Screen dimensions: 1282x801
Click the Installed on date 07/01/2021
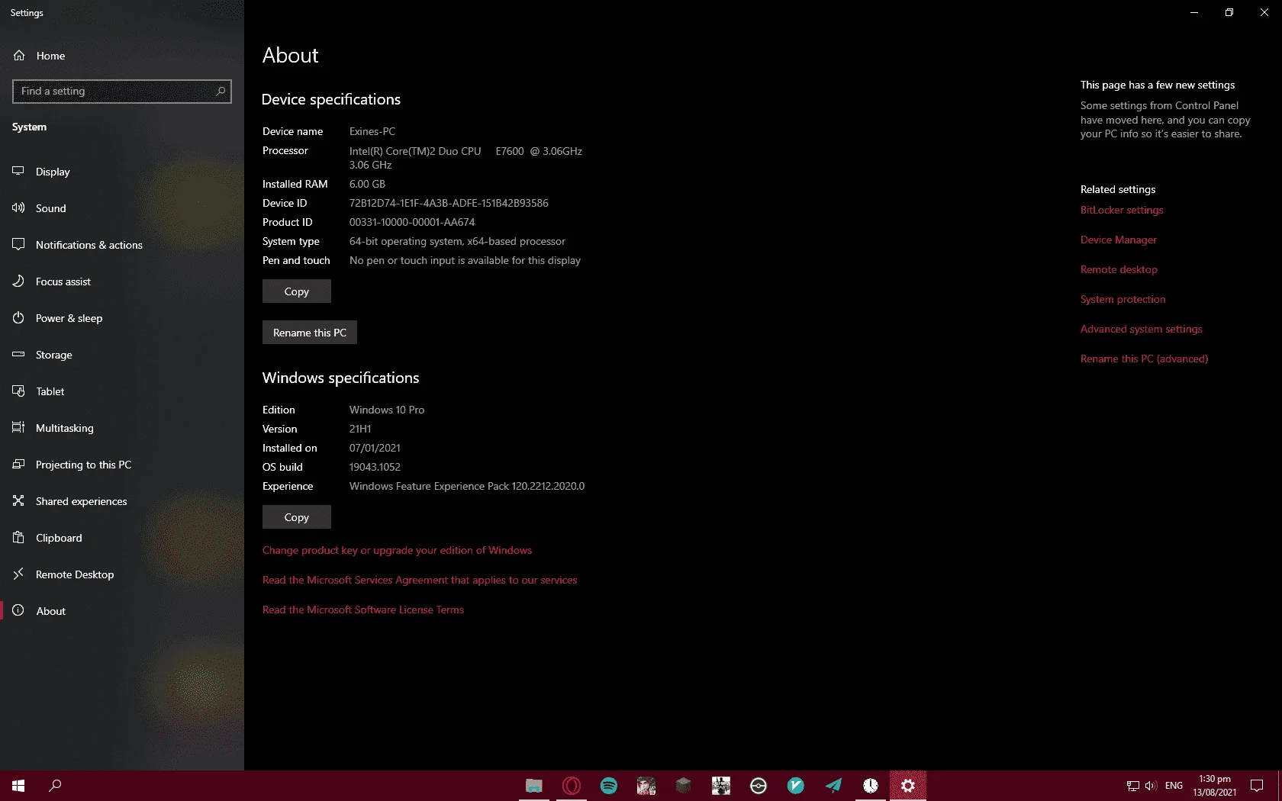[x=375, y=448]
